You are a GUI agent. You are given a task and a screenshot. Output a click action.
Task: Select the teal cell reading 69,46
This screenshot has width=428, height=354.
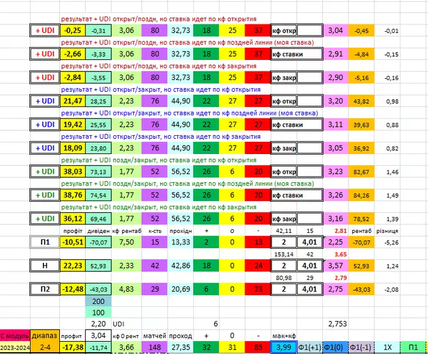98,218
